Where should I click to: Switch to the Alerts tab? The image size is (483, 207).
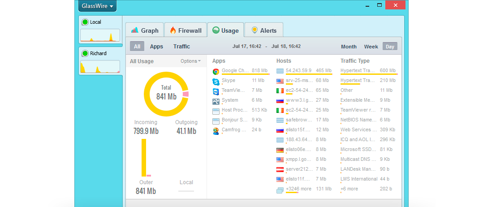(263, 30)
